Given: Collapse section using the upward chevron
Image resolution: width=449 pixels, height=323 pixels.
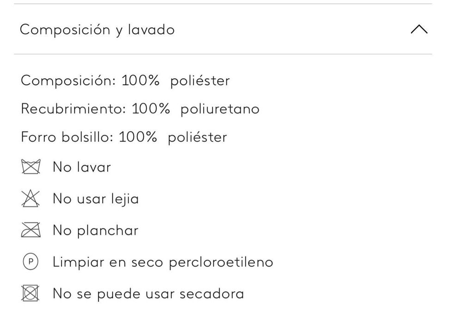Looking at the screenshot, I should (419, 30).
